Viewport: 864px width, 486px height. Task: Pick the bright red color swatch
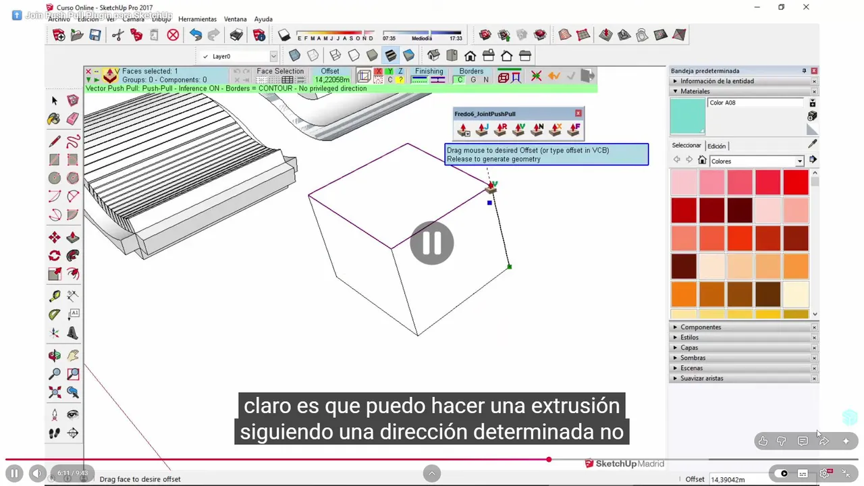796,182
